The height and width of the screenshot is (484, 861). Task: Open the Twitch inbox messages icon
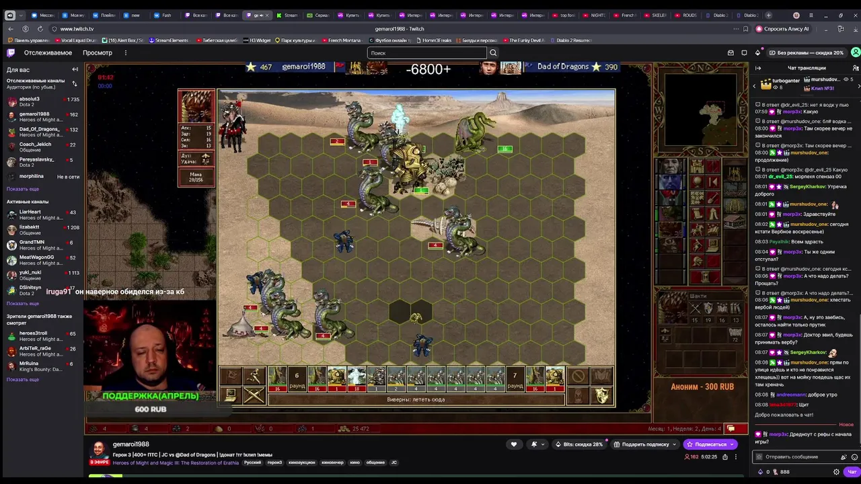(731, 52)
